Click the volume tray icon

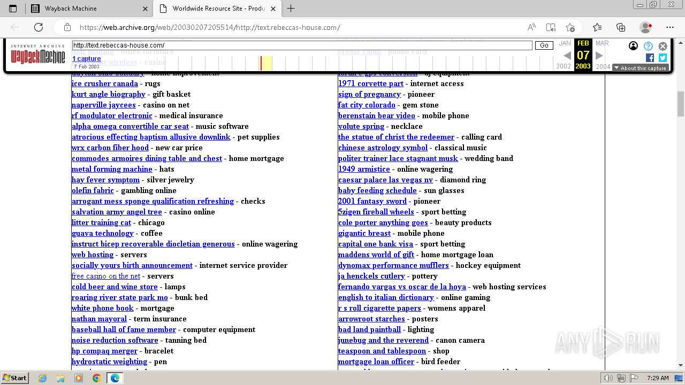tap(608, 378)
